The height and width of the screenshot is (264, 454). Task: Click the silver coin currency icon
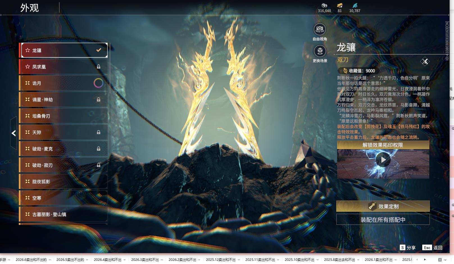coord(324,5)
